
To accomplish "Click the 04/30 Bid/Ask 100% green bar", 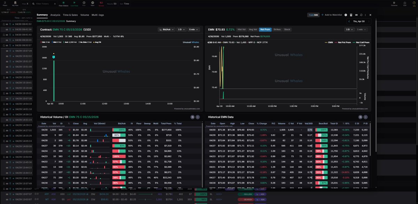I will 119,130.
